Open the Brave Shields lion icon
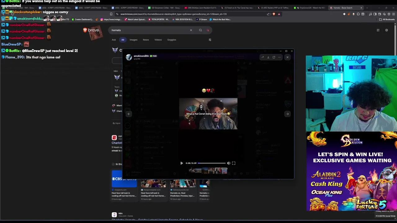 (274, 14)
